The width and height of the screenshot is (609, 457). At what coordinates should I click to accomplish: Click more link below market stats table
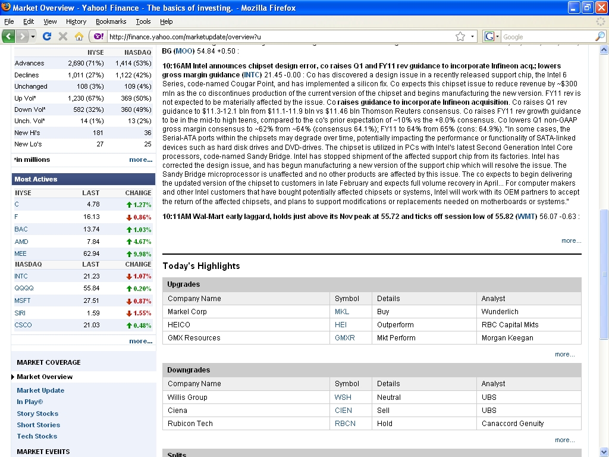click(140, 159)
